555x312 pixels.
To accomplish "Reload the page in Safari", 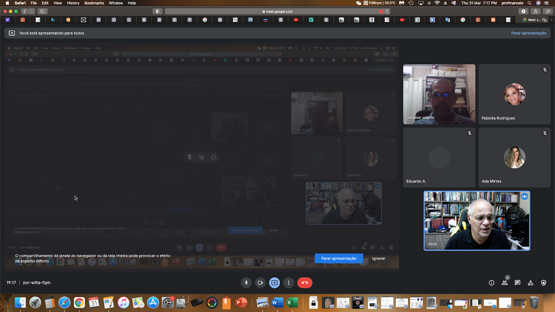I will [387, 11].
